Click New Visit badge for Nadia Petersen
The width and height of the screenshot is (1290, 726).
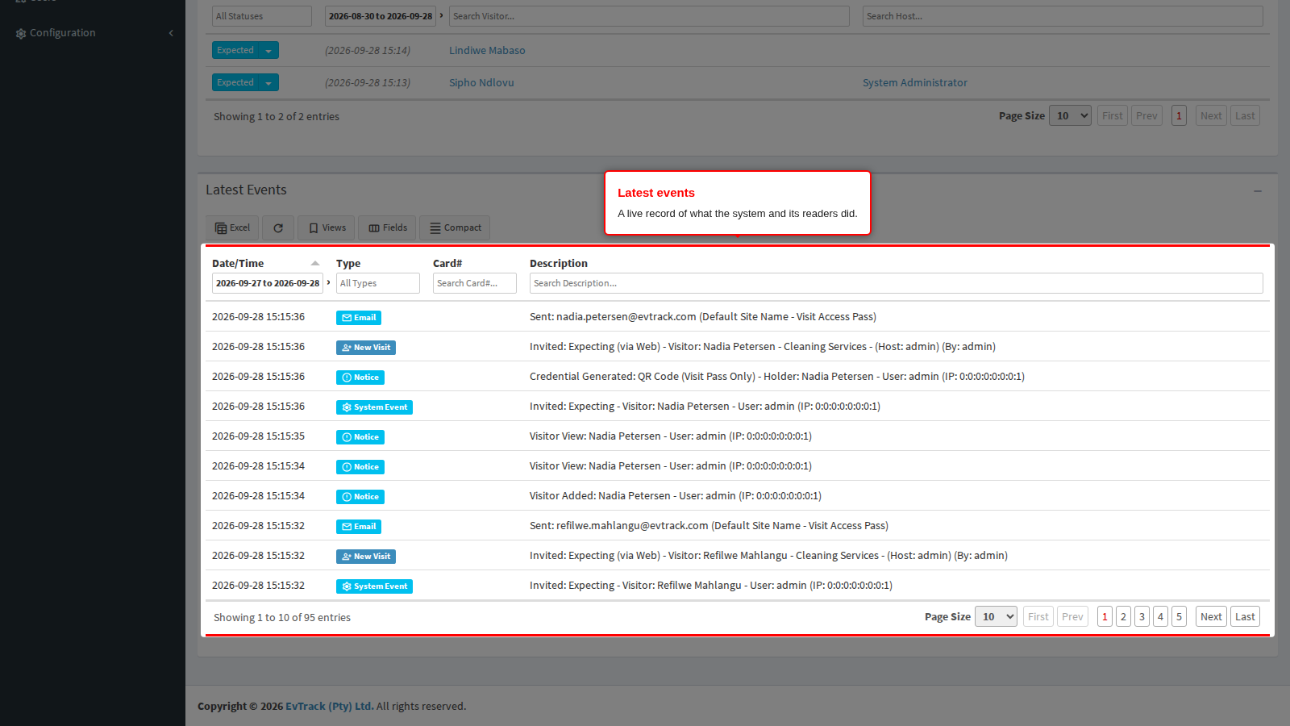tap(366, 348)
